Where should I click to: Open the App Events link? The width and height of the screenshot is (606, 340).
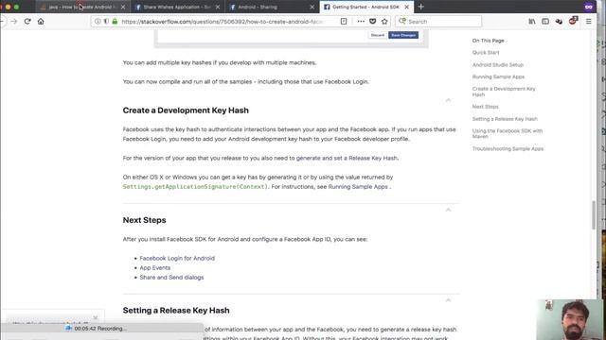pyautogui.click(x=155, y=268)
